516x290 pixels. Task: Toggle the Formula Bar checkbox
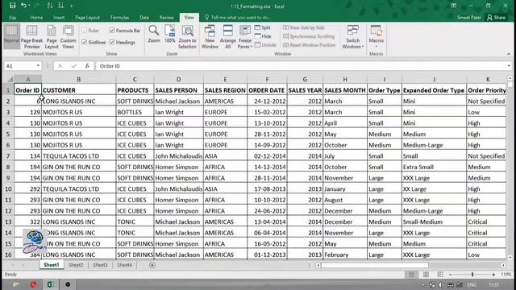pos(112,31)
